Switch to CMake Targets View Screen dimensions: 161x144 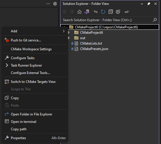(35, 82)
